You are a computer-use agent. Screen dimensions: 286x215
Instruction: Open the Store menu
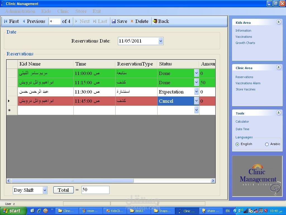click(81, 11)
